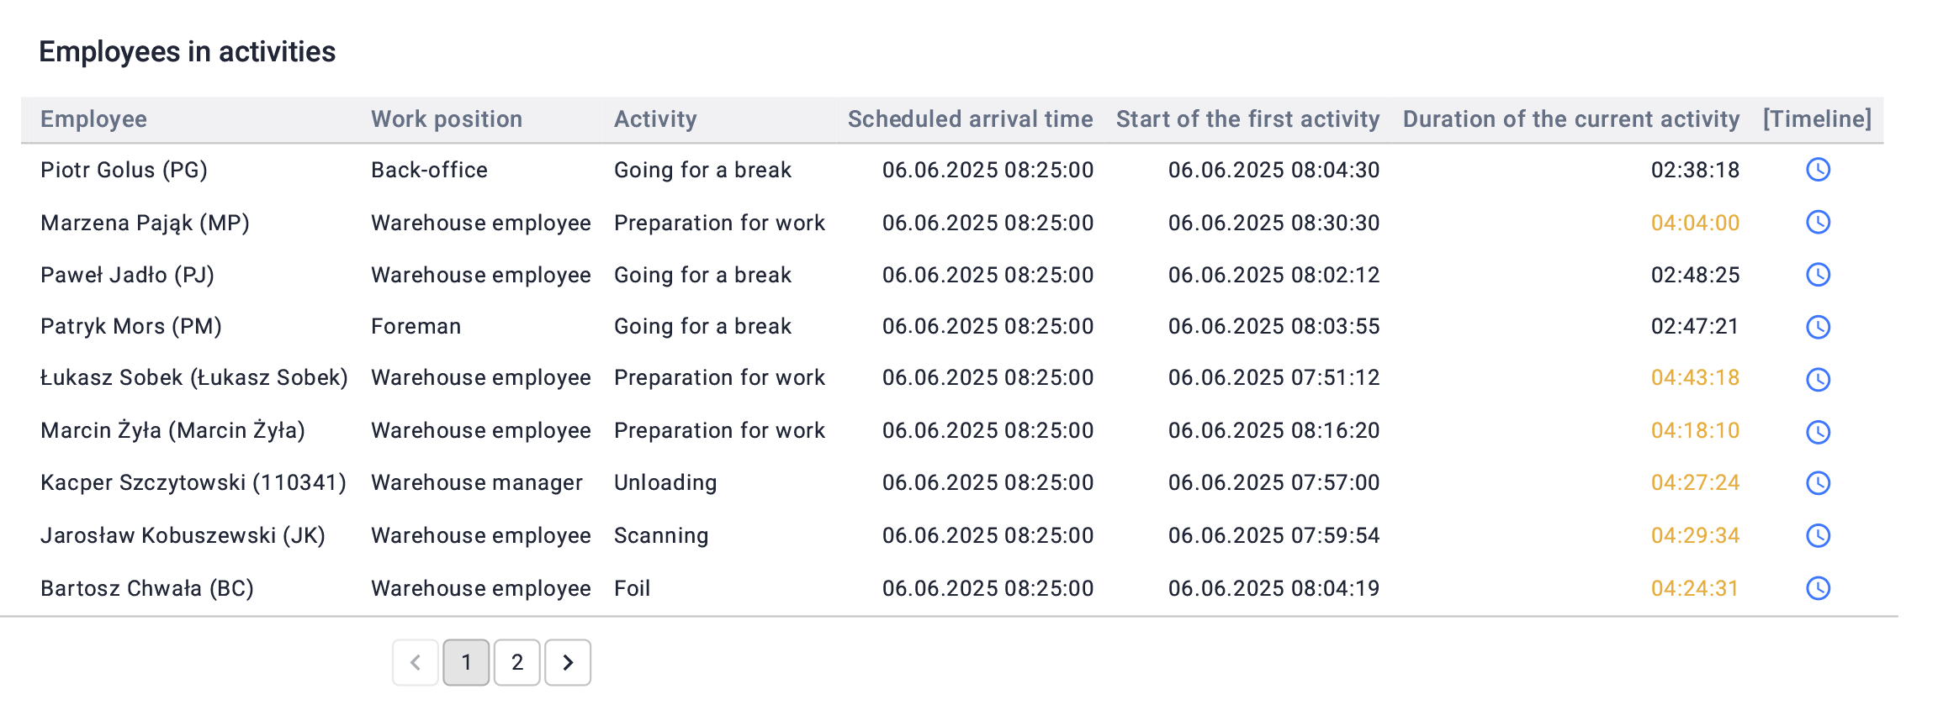Select the Kacper Szczytowski (110341) row name
Screen dimensions: 1938x705
[x=193, y=482]
